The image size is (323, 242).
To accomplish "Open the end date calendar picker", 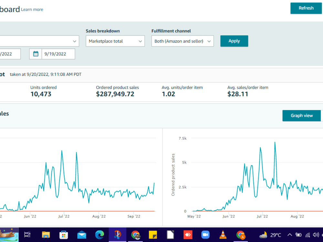I will [36, 54].
